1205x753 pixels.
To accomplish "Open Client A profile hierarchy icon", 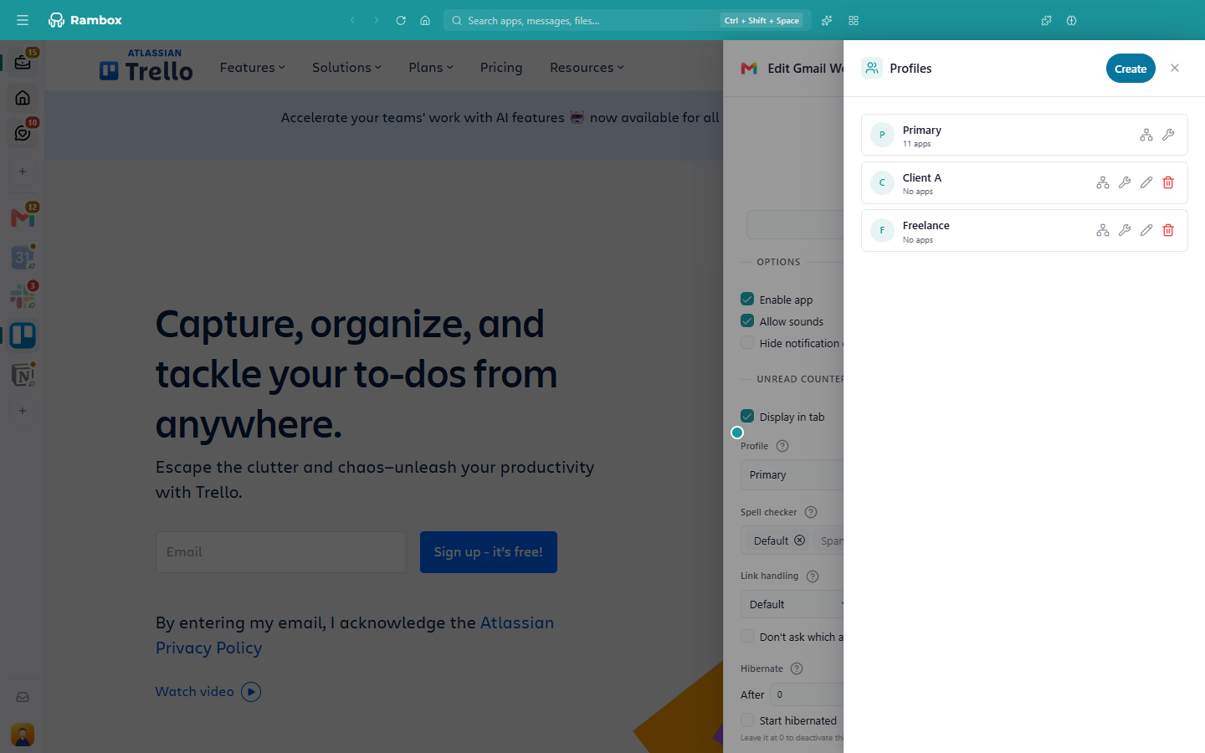I will pos(1103,182).
